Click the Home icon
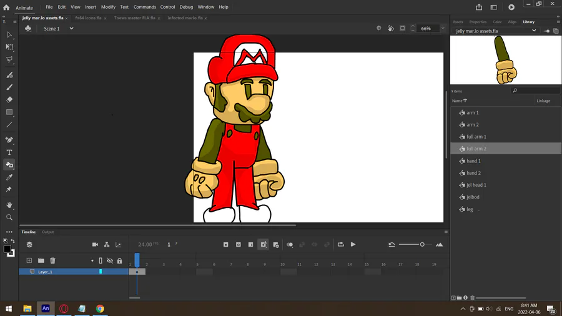This screenshot has height=316, width=562. [6, 7]
